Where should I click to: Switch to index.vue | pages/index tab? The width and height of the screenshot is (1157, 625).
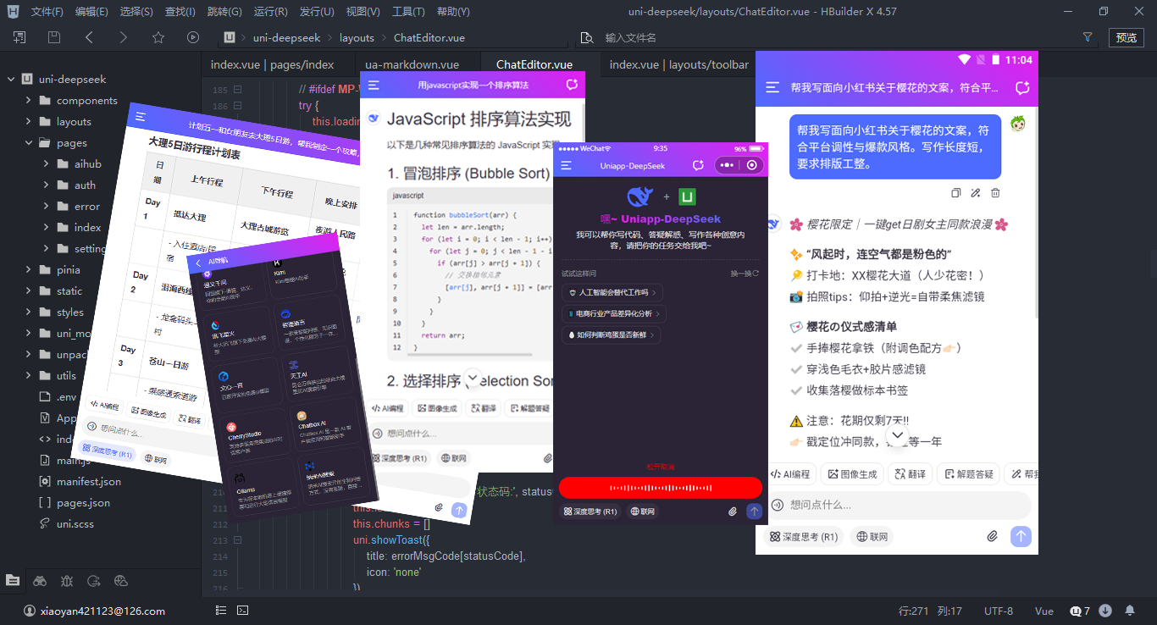(272, 64)
